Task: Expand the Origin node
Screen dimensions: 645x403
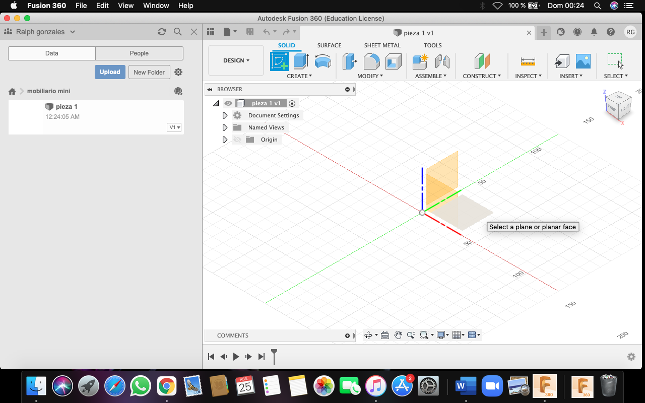Action: click(225, 140)
